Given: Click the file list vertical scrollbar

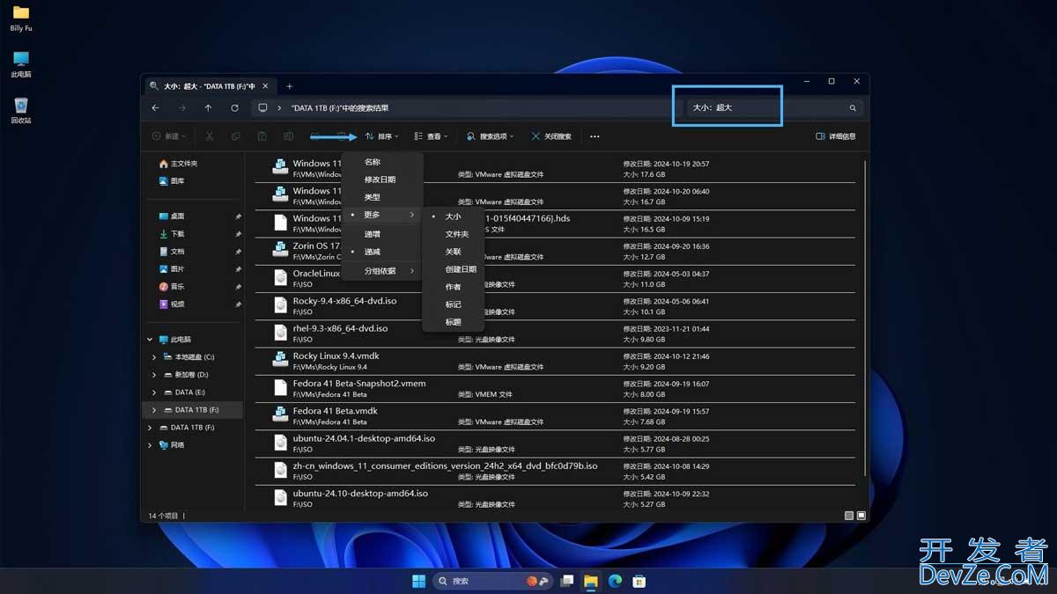Looking at the screenshot, I should tap(865, 317).
